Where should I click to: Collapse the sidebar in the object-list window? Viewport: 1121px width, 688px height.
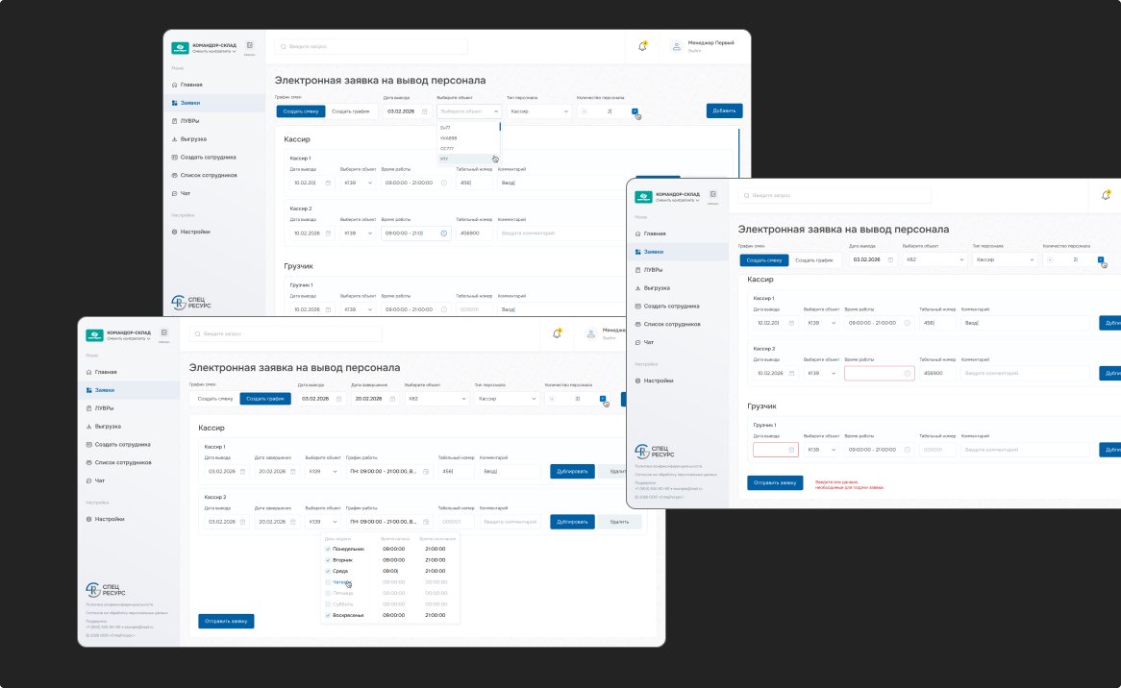tap(250, 45)
